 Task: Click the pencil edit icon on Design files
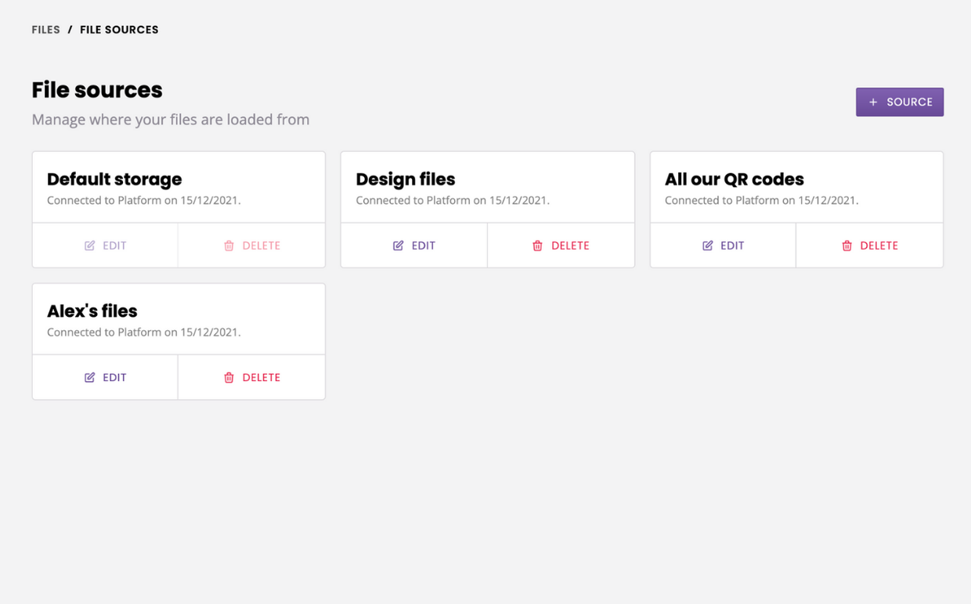click(399, 246)
